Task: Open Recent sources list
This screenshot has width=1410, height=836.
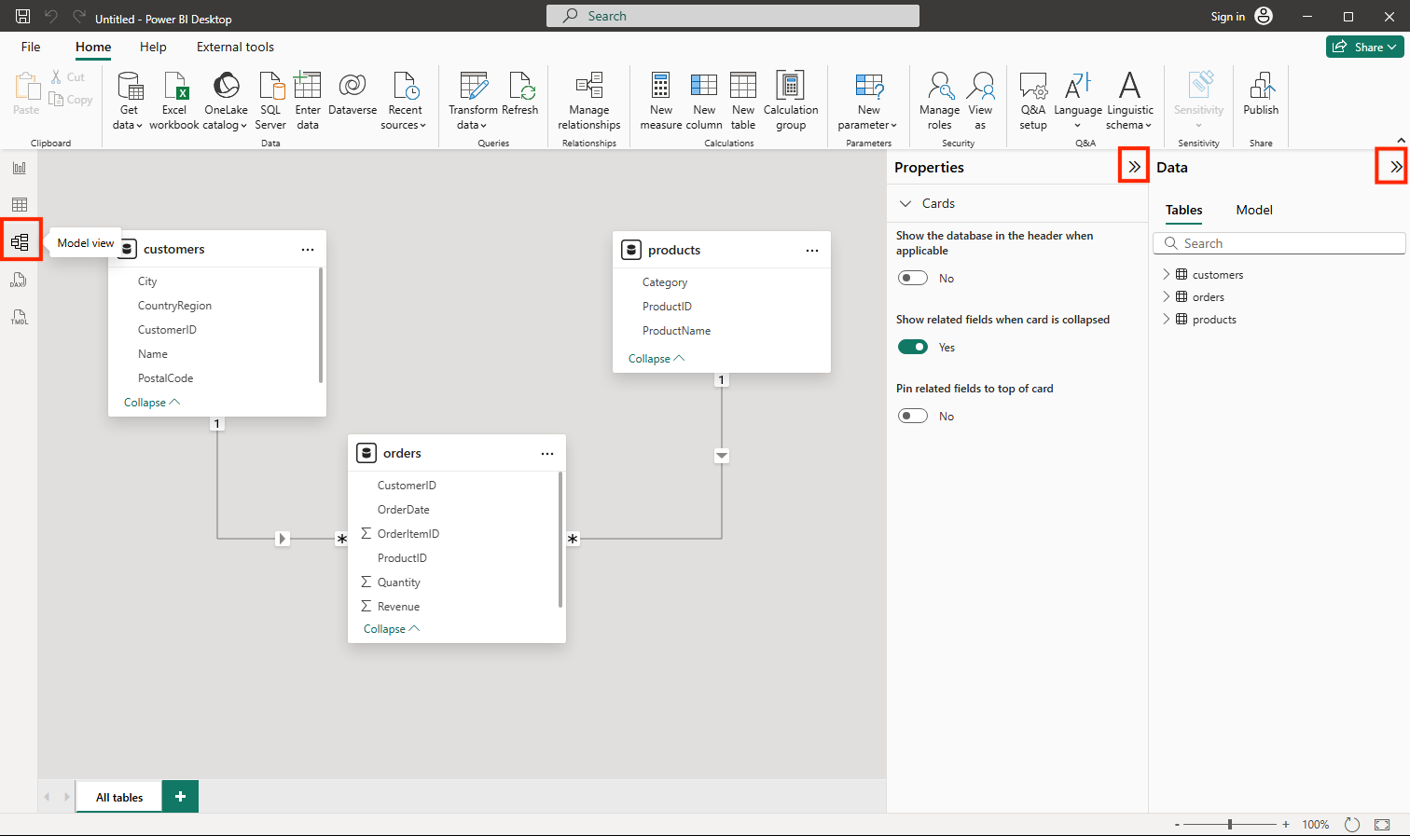Action: point(405,101)
